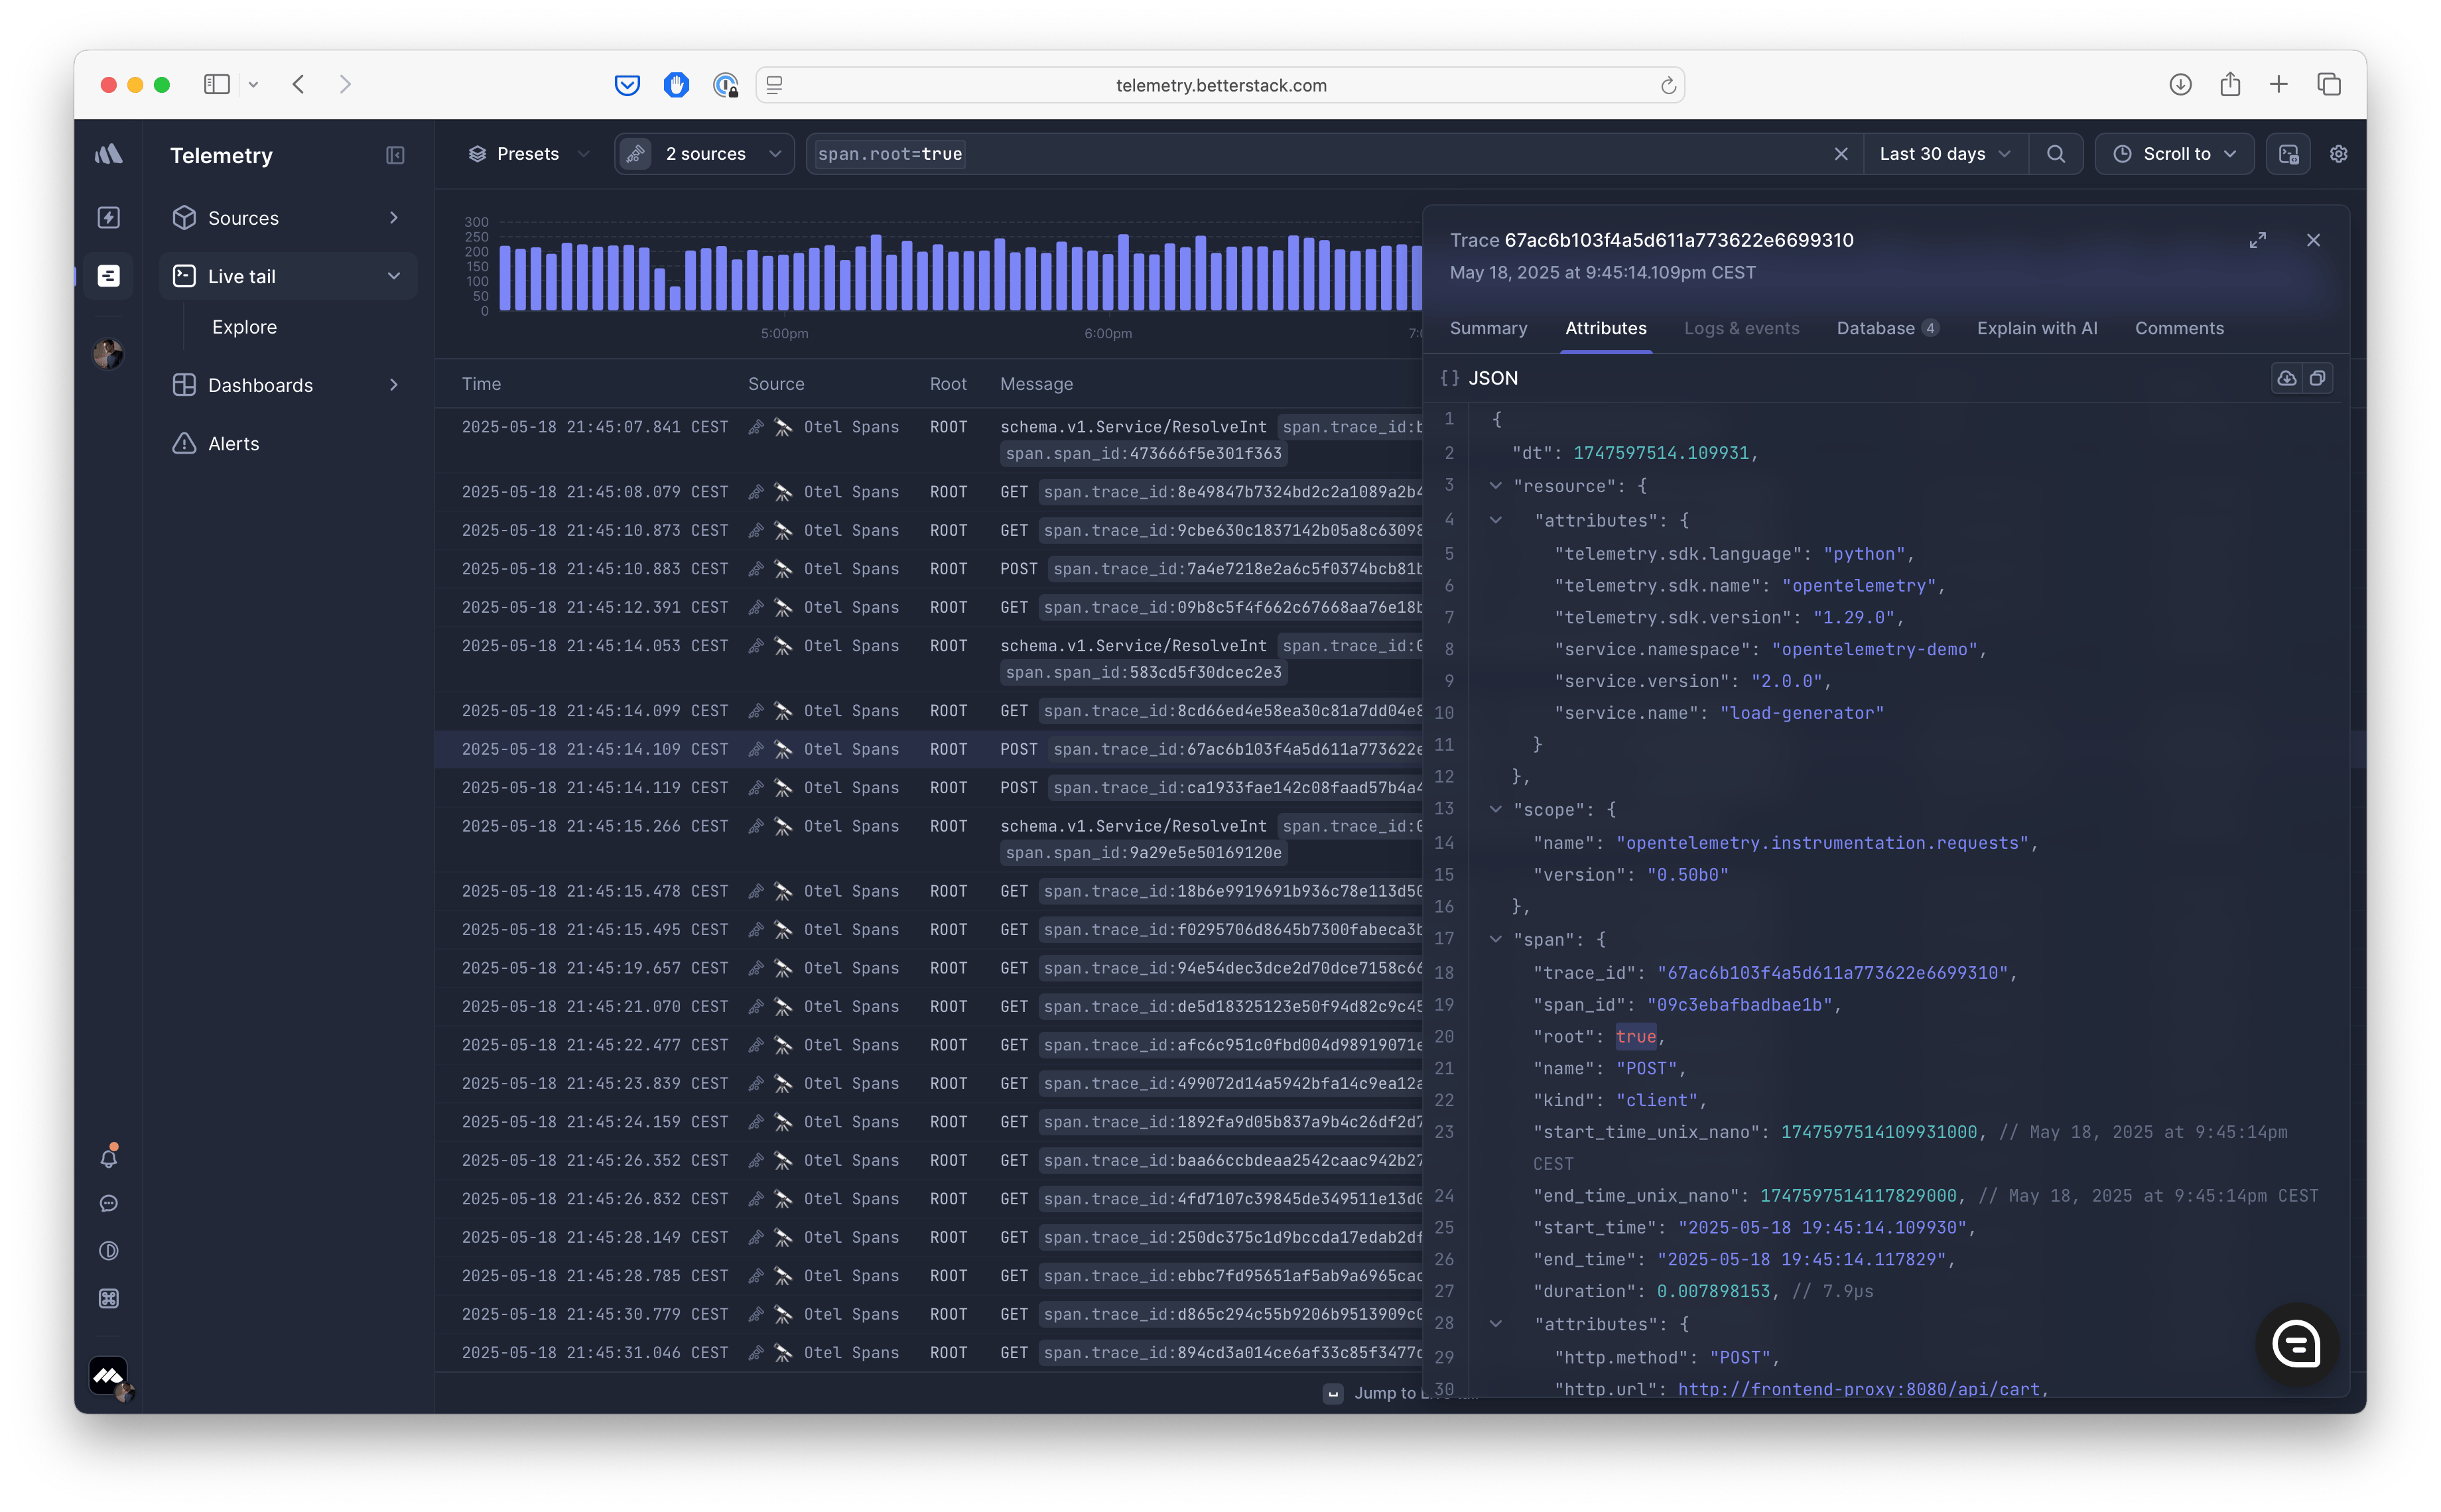Expand the Dashboards sidebar section

click(x=394, y=385)
